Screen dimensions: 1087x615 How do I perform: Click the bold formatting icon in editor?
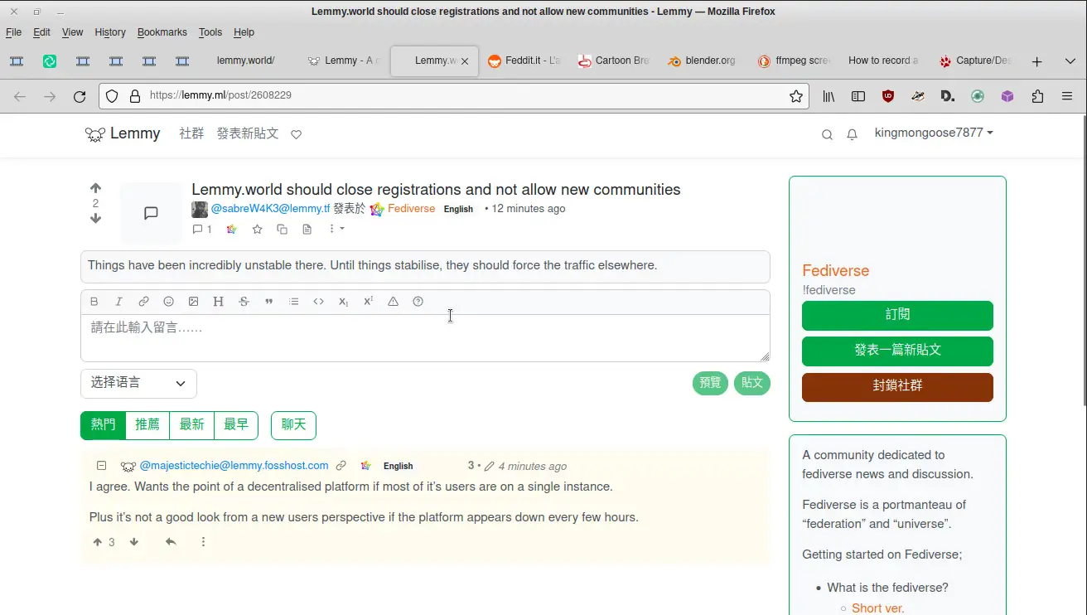[94, 302]
